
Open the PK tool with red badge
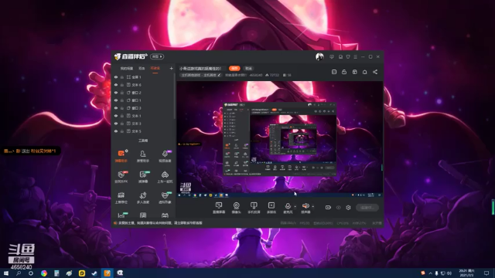121,177
